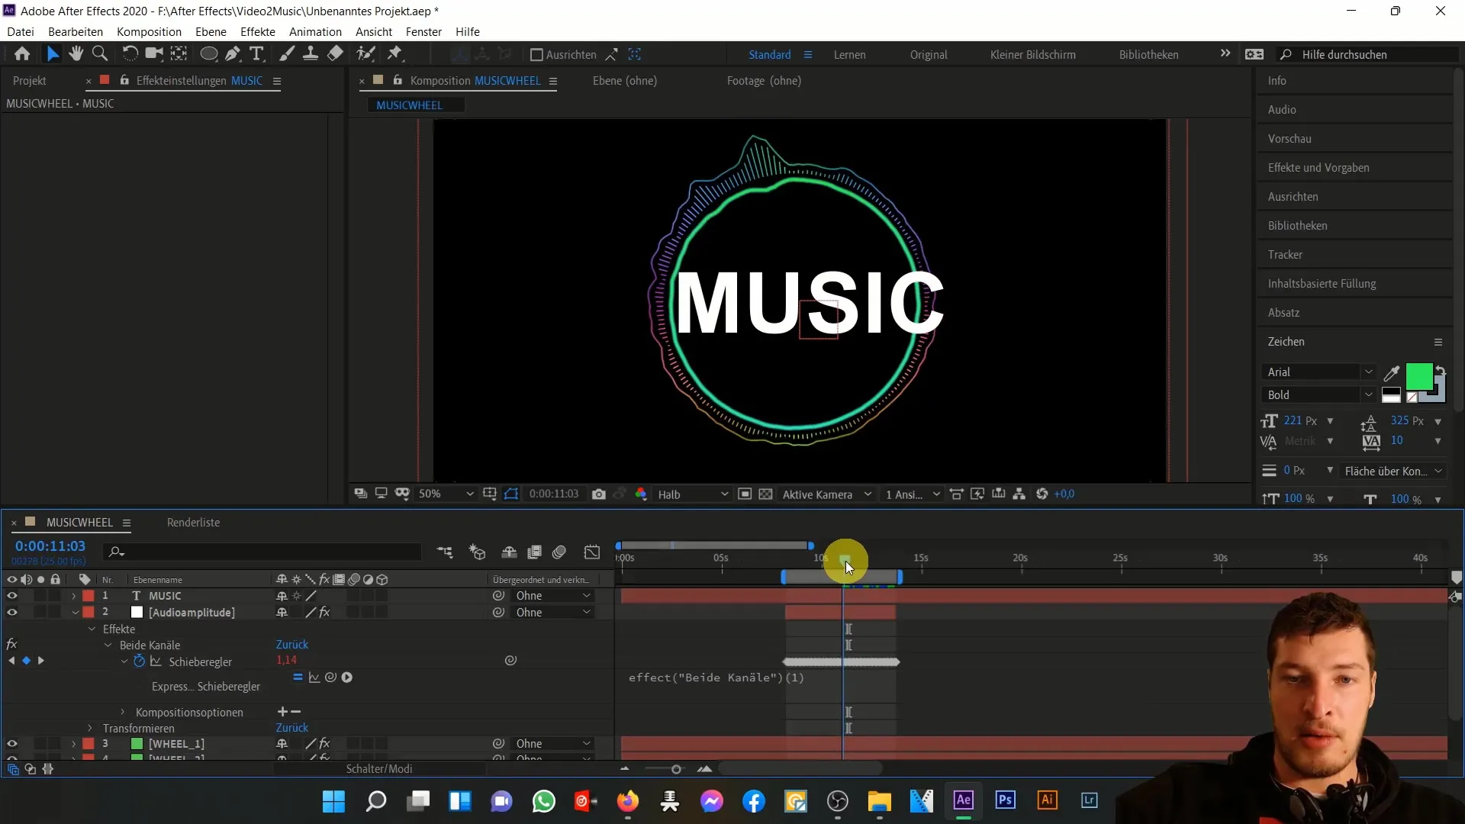The height and width of the screenshot is (824, 1465).
Task: Select the render queue Renderliste tab
Action: [195, 522]
